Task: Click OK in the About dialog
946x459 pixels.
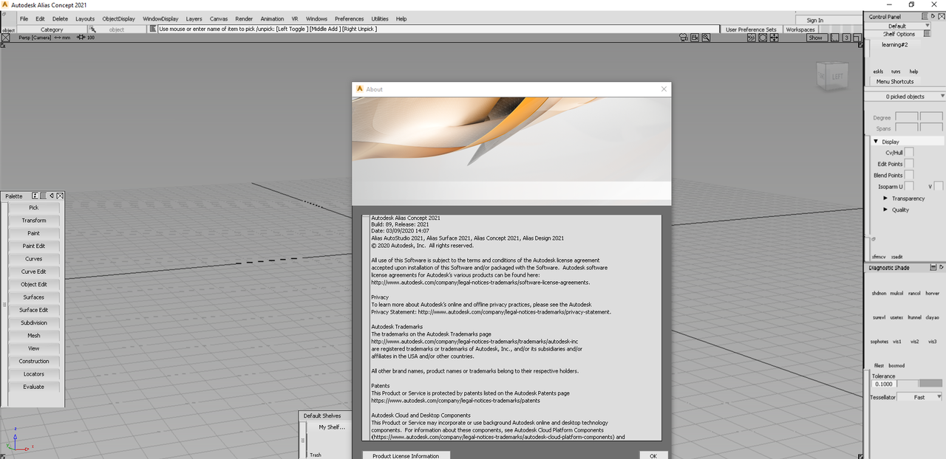Action: click(x=653, y=455)
